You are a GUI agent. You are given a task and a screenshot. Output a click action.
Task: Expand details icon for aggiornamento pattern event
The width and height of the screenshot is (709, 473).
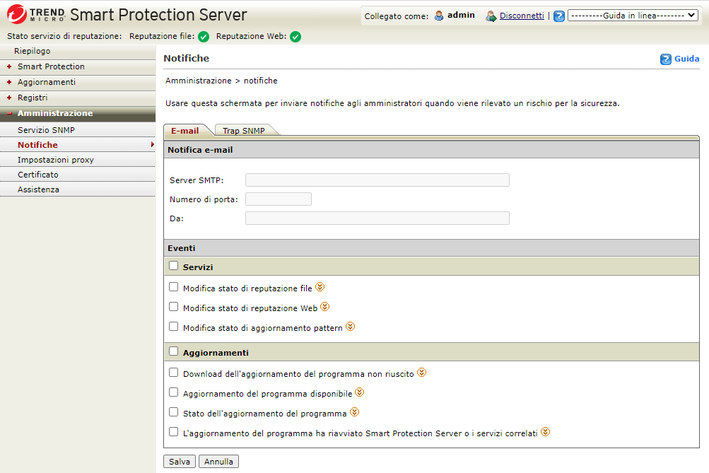coord(350,327)
